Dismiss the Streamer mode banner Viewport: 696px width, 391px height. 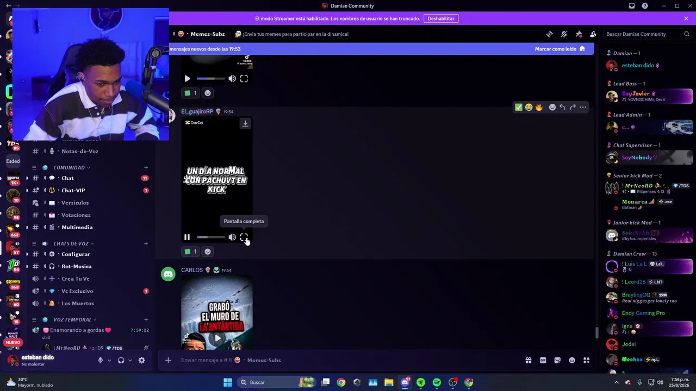tap(686, 18)
